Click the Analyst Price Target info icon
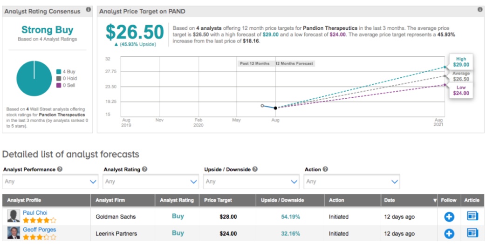This screenshot has height=244, width=486. (479, 10)
